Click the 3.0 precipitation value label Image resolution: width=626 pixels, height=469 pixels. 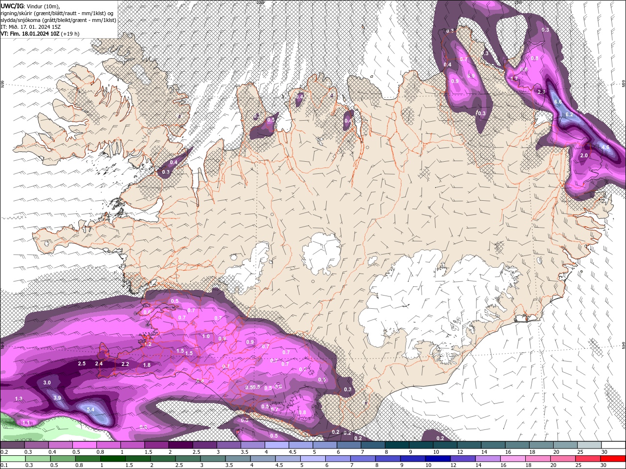click(47, 383)
